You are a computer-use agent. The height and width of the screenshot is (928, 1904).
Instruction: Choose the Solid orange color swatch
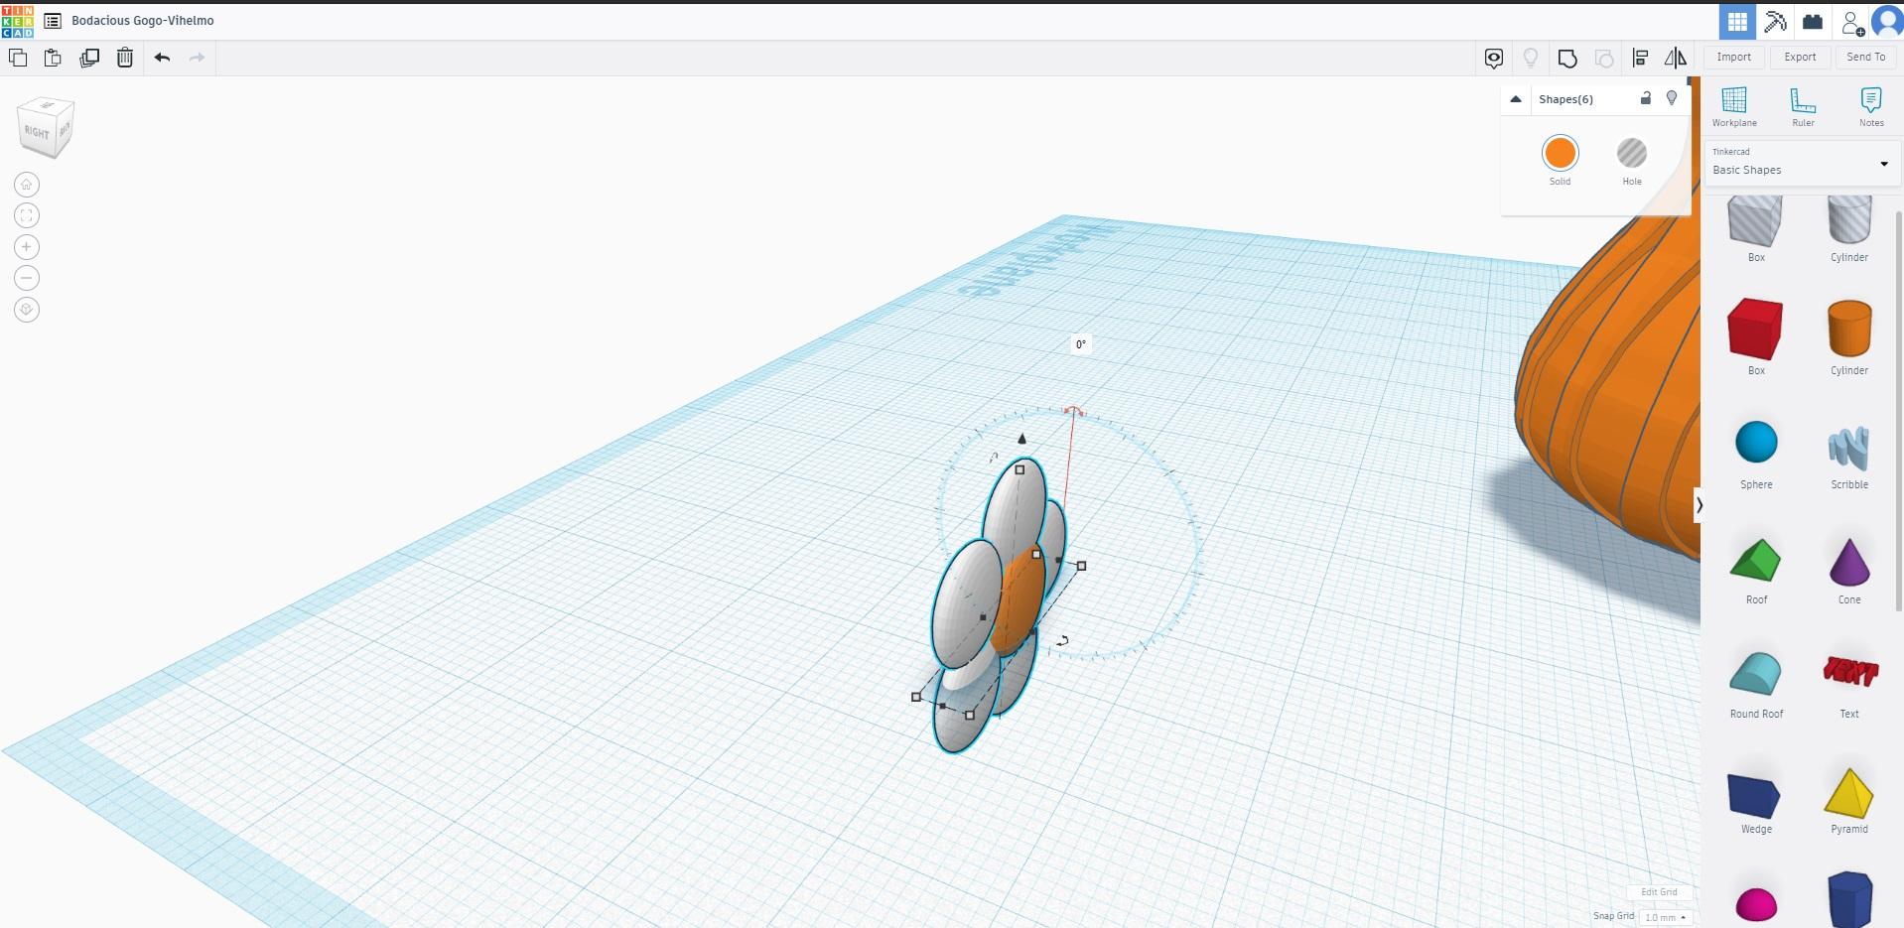point(1560,154)
